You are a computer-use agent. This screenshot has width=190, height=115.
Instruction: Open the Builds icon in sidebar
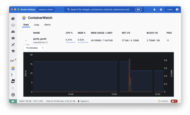[13, 38]
